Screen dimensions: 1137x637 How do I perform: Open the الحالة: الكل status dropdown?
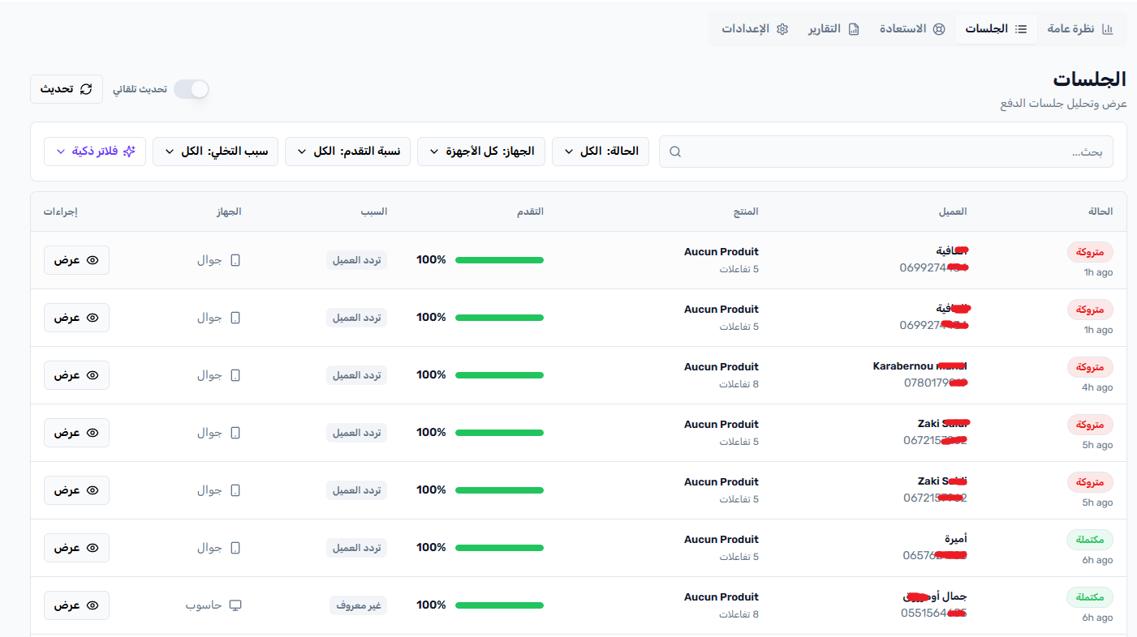point(601,152)
